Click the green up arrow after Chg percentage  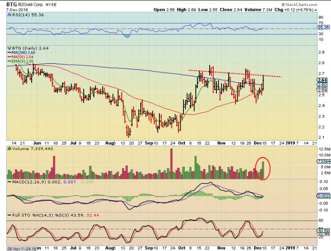[316, 10]
